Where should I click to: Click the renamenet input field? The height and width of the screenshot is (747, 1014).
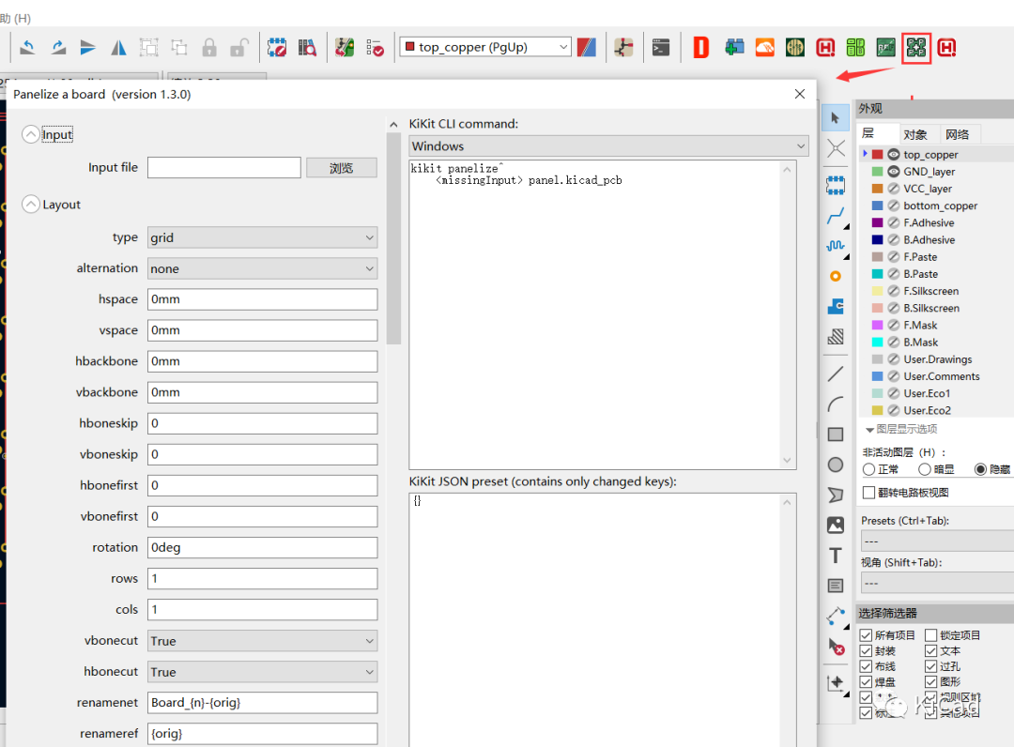(x=263, y=702)
